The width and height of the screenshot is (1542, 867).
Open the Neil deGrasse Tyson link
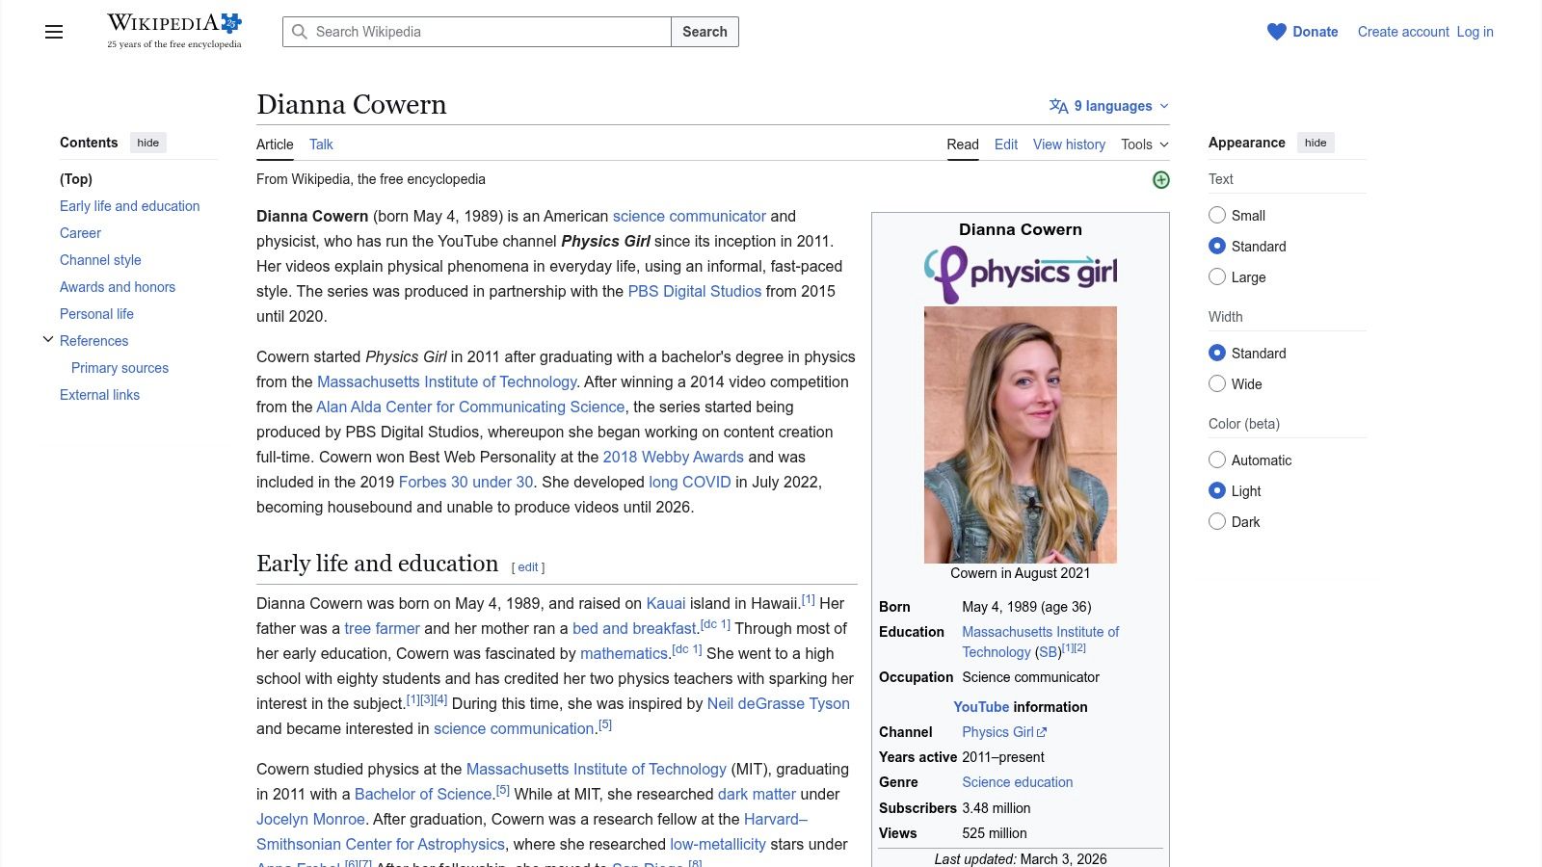779,703
